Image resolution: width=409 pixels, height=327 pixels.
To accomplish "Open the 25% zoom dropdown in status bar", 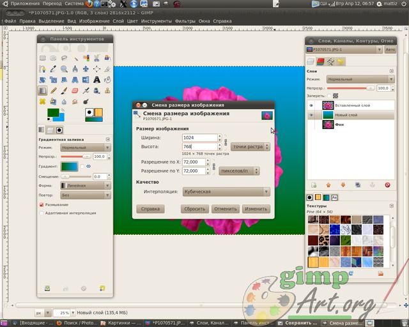I will [x=73, y=313].
